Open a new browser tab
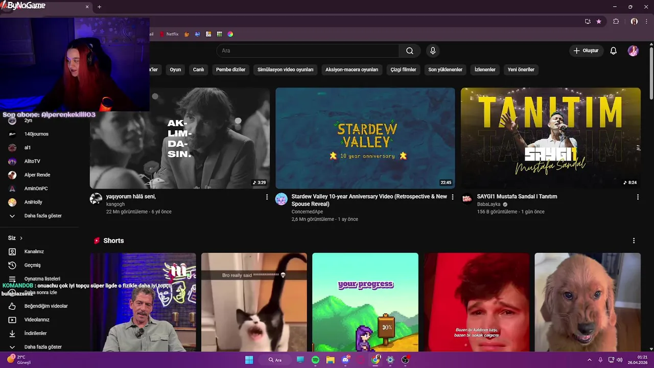654x368 pixels. [99, 7]
